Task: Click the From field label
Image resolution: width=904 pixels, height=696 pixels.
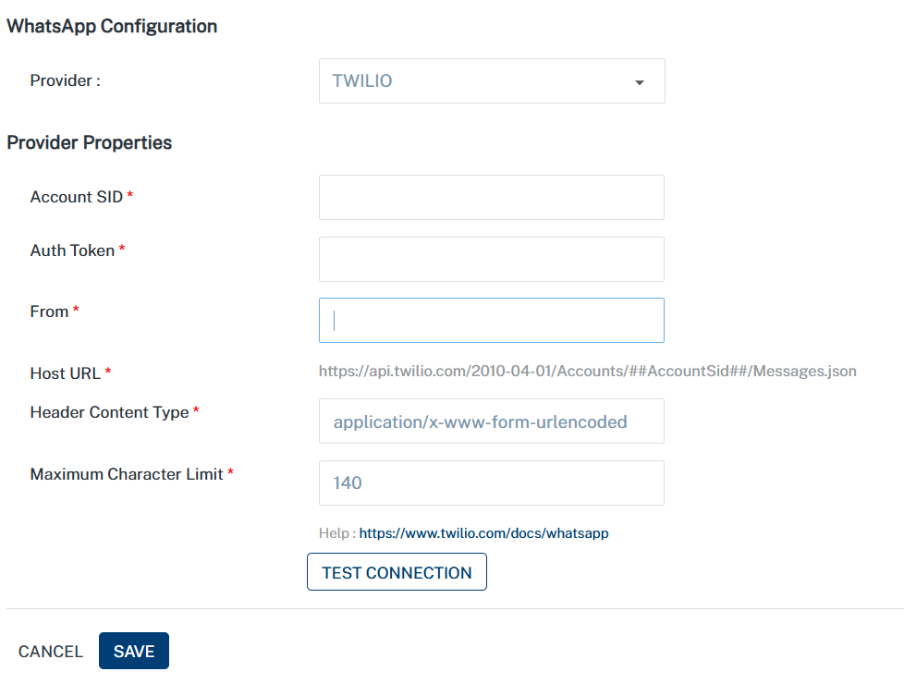Action: 50,311
